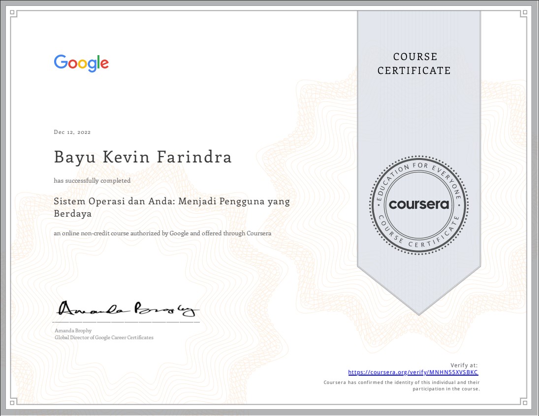
Task: Click the Coursera identity confirmation note
Action: (x=401, y=385)
